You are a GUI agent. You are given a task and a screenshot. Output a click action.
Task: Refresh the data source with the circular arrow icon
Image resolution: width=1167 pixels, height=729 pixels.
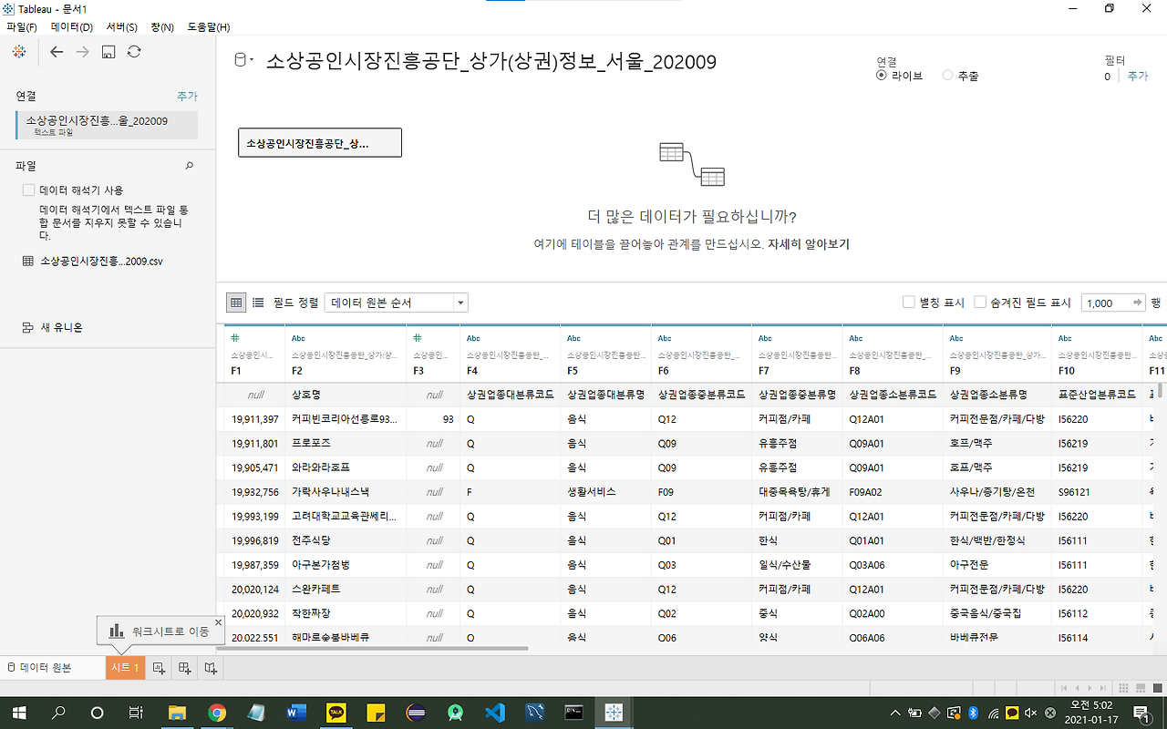134,52
